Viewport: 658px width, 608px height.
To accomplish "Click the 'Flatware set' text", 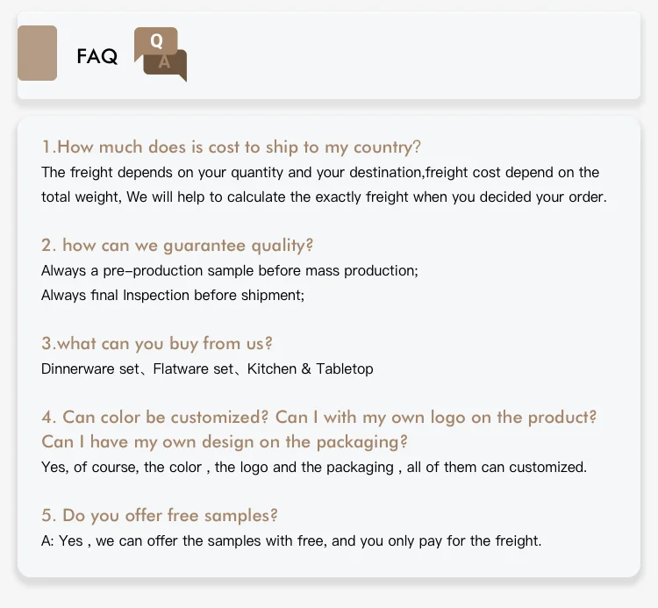I will click(193, 369).
